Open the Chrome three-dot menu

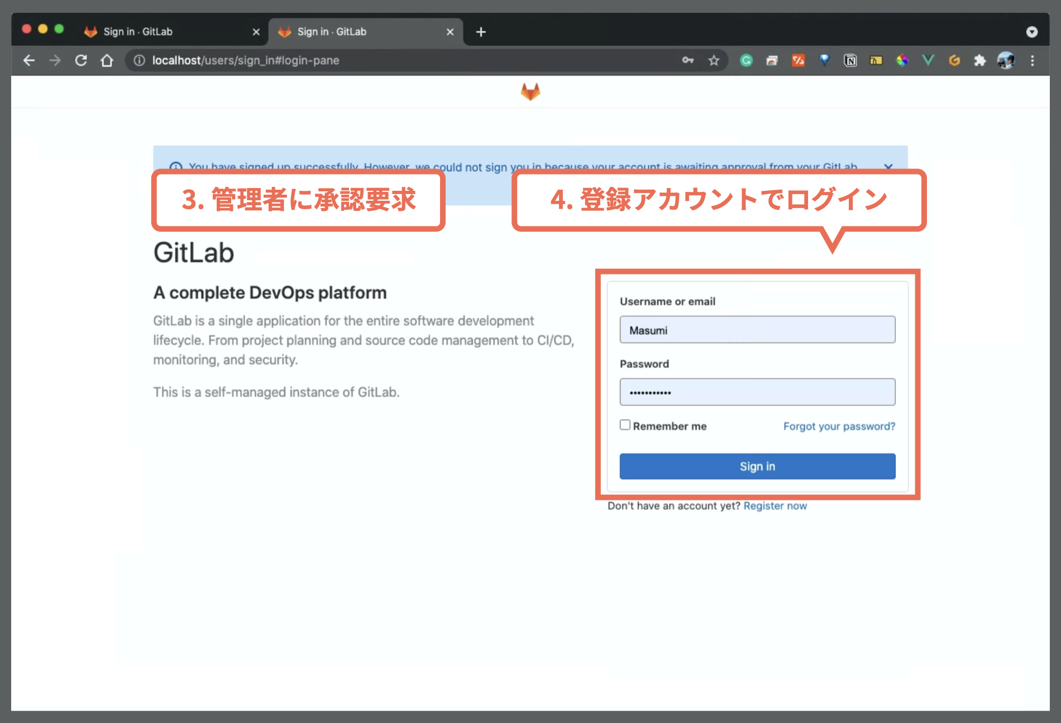point(1032,60)
